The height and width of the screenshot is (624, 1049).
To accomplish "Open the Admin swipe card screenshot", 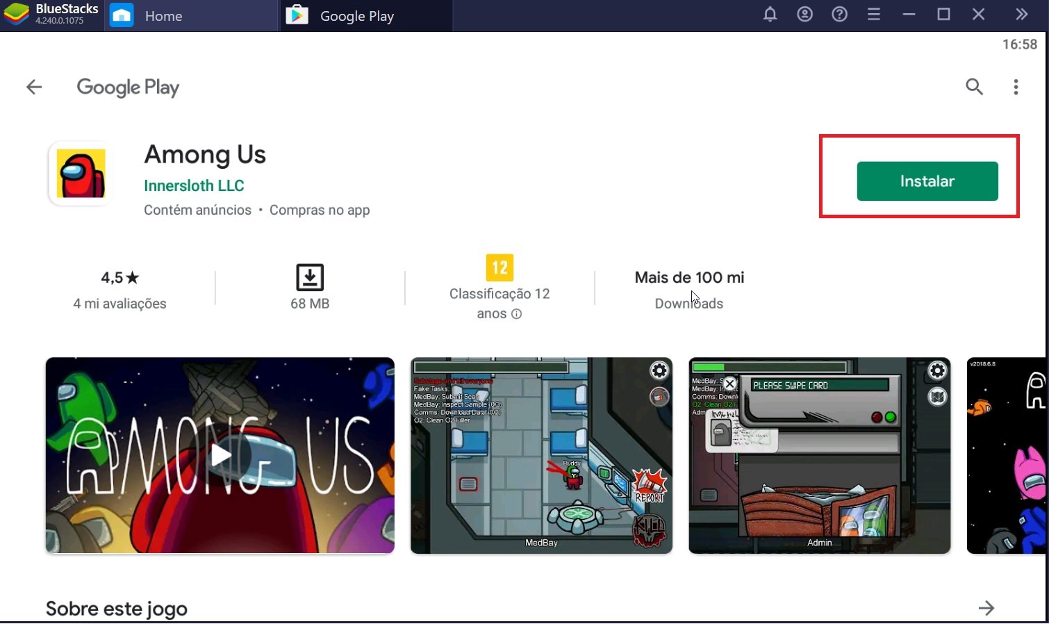I will [x=819, y=456].
